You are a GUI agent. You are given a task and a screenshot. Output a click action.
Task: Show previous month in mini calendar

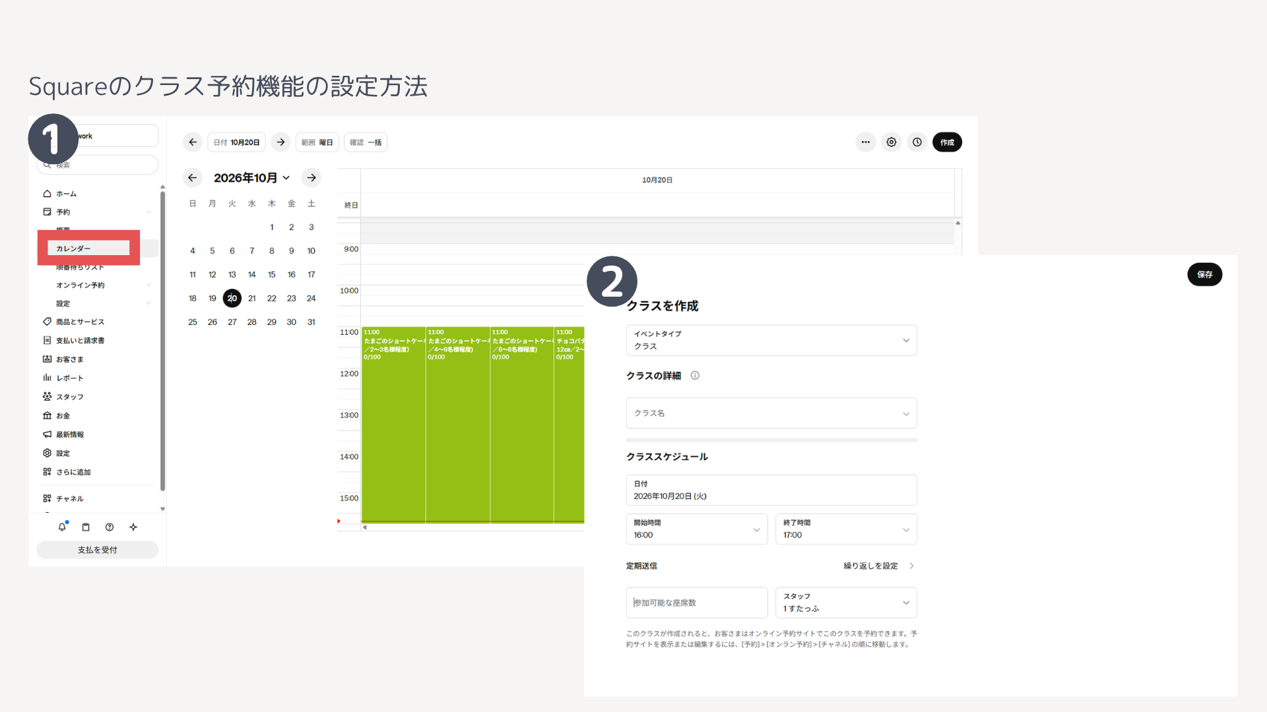coord(192,178)
